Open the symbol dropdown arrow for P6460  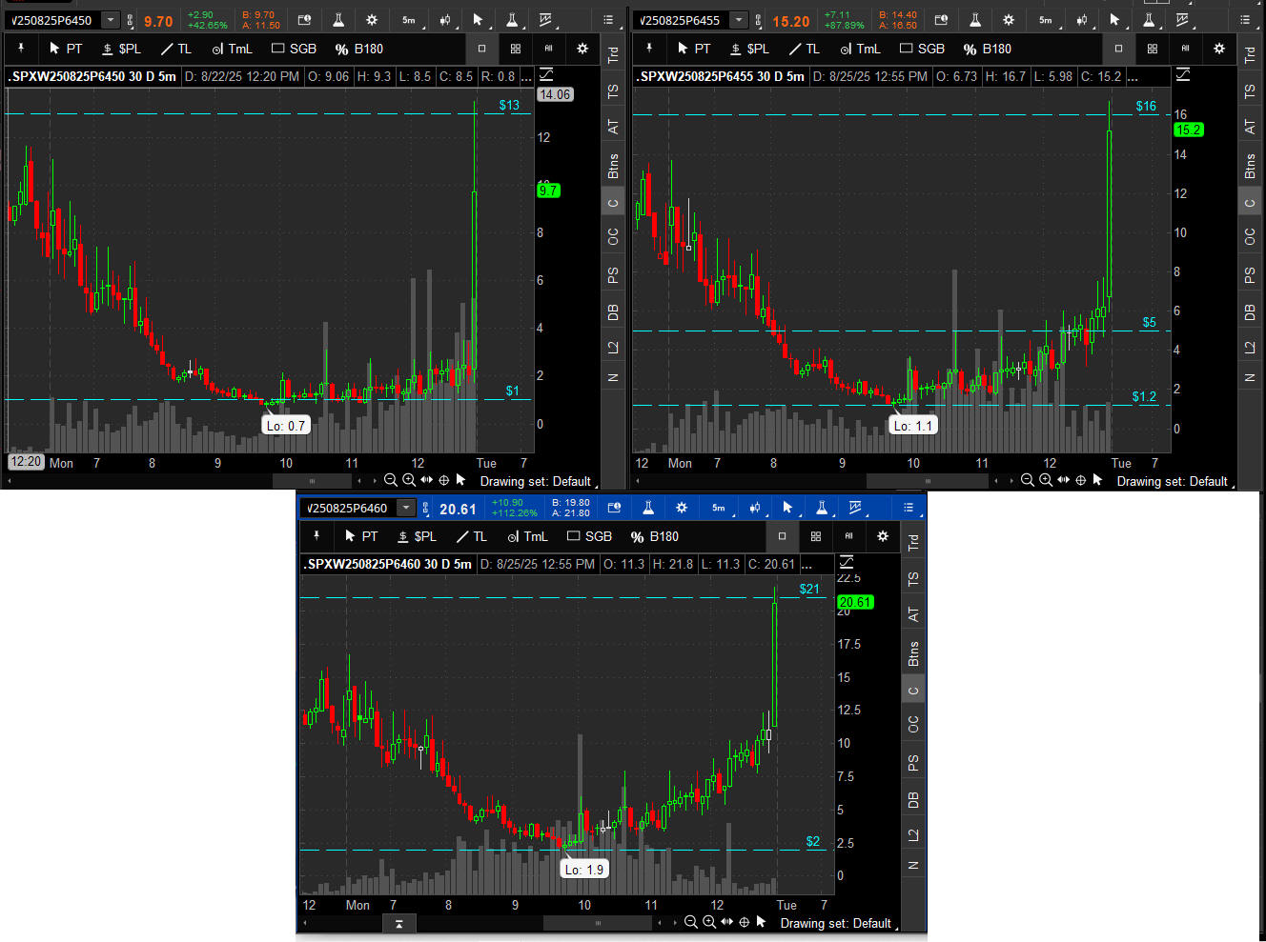406,508
